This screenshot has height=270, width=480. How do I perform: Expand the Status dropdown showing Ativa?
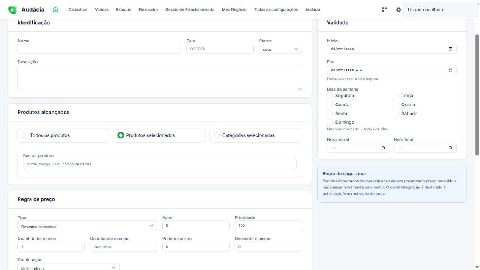coord(280,49)
